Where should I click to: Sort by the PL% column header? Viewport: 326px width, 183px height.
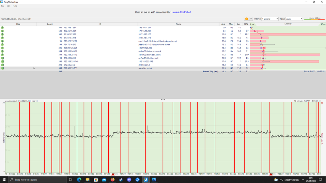coord(246,24)
